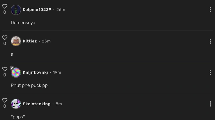Heart the Skelotenking comment
Screen dimensions: 215x120
tap(5, 101)
